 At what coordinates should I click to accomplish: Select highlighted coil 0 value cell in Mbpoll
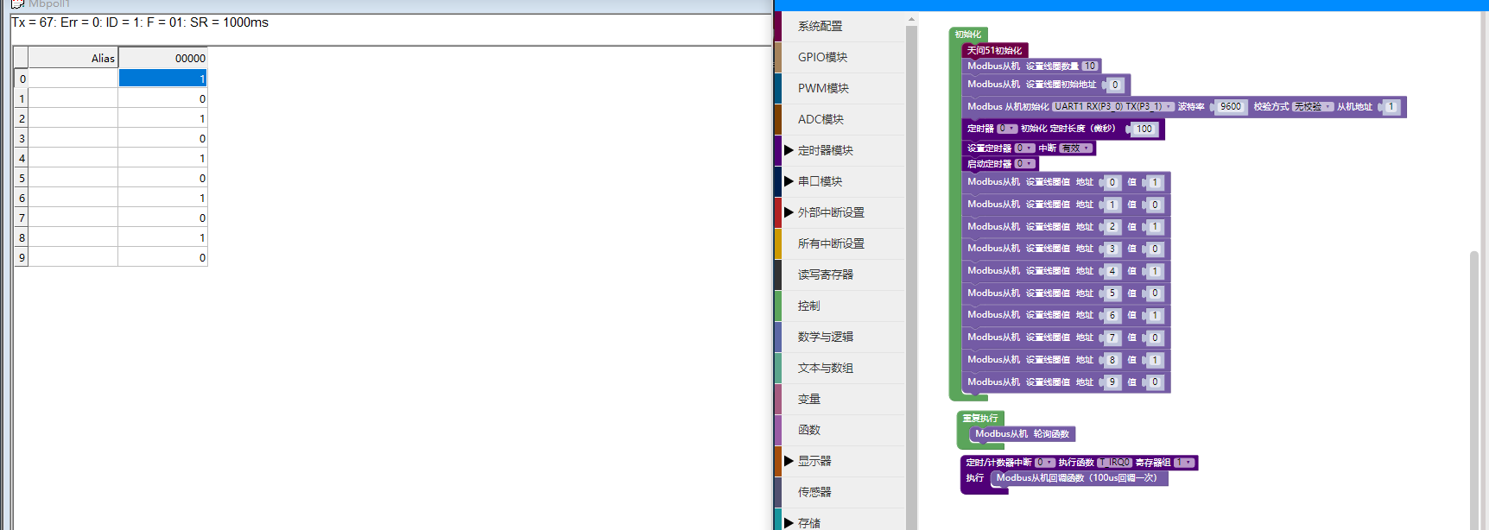(162, 79)
